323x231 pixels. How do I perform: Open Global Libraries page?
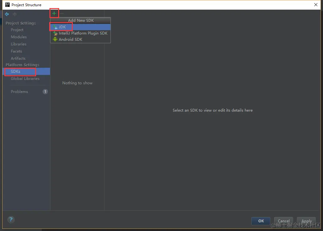point(25,78)
